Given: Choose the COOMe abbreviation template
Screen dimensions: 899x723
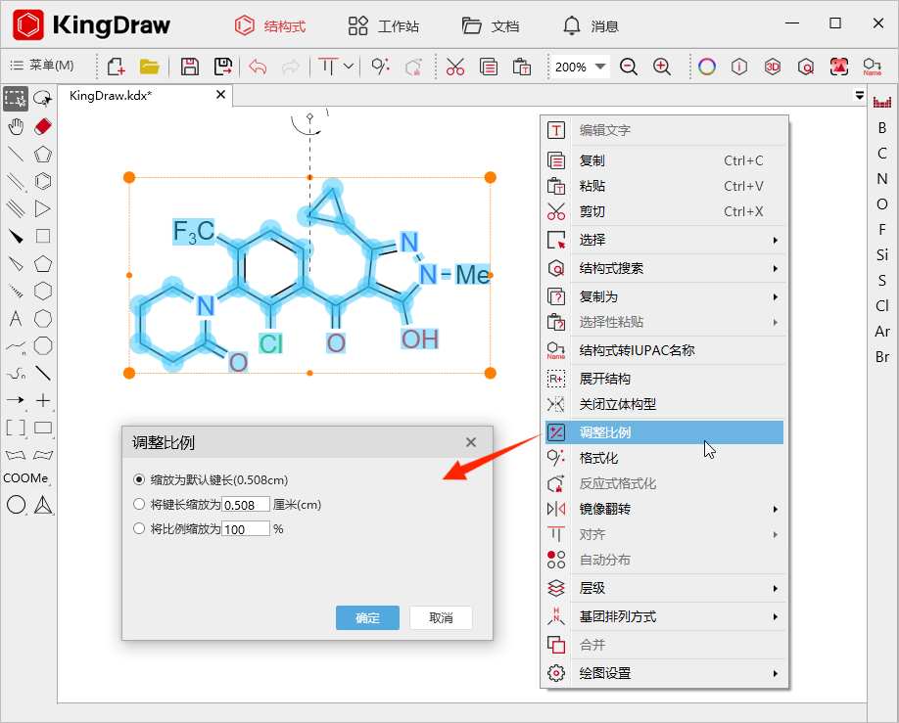Looking at the screenshot, I should tap(26, 478).
